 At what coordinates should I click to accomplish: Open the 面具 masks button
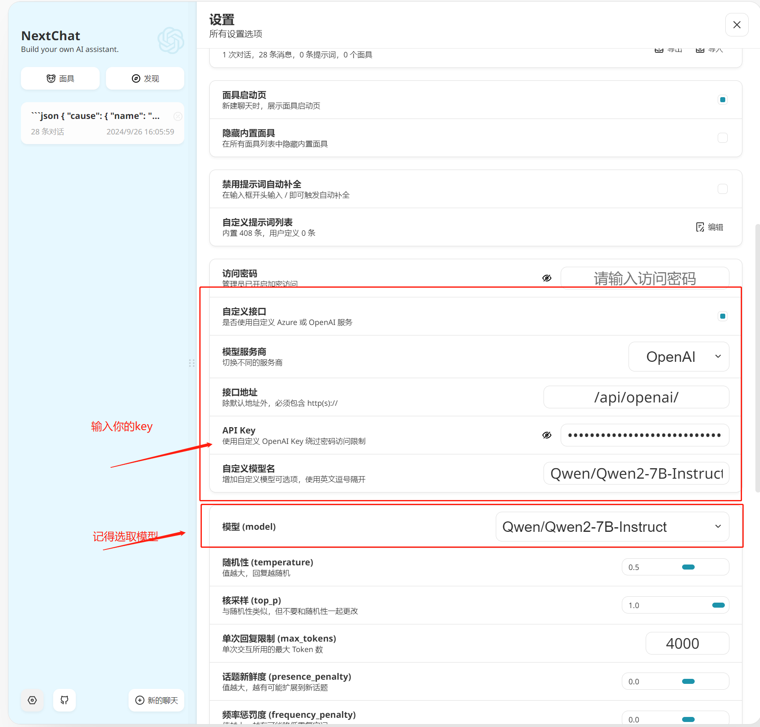tap(60, 78)
